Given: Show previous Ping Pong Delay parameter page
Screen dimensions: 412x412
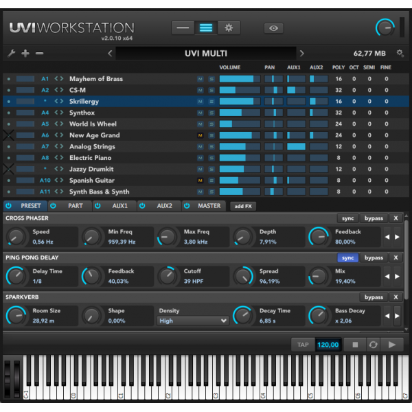Looking at the screenshot, I should click(x=387, y=277).
